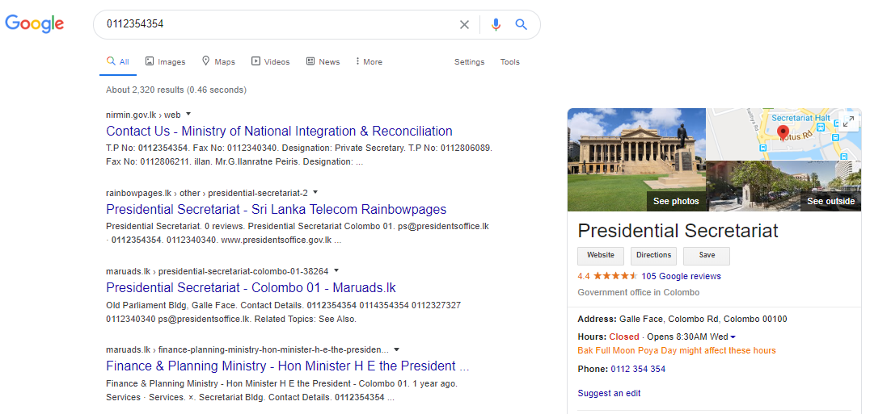This screenshot has width=870, height=414.
Task: Click the nirmin.gov.lk › web URL text
Action: (x=143, y=115)
